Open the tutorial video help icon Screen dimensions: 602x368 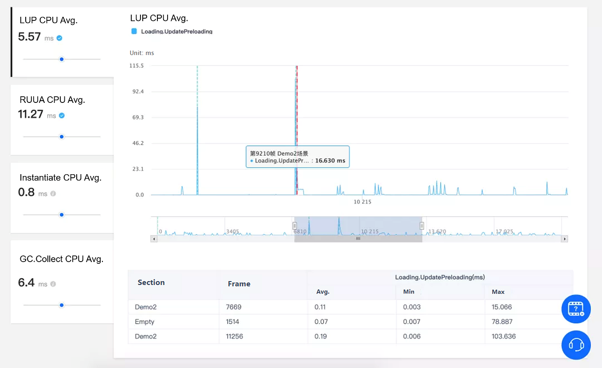coord(576,309)
